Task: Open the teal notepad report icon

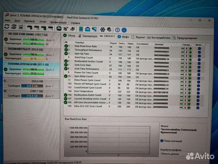Action: pos(81,29)
